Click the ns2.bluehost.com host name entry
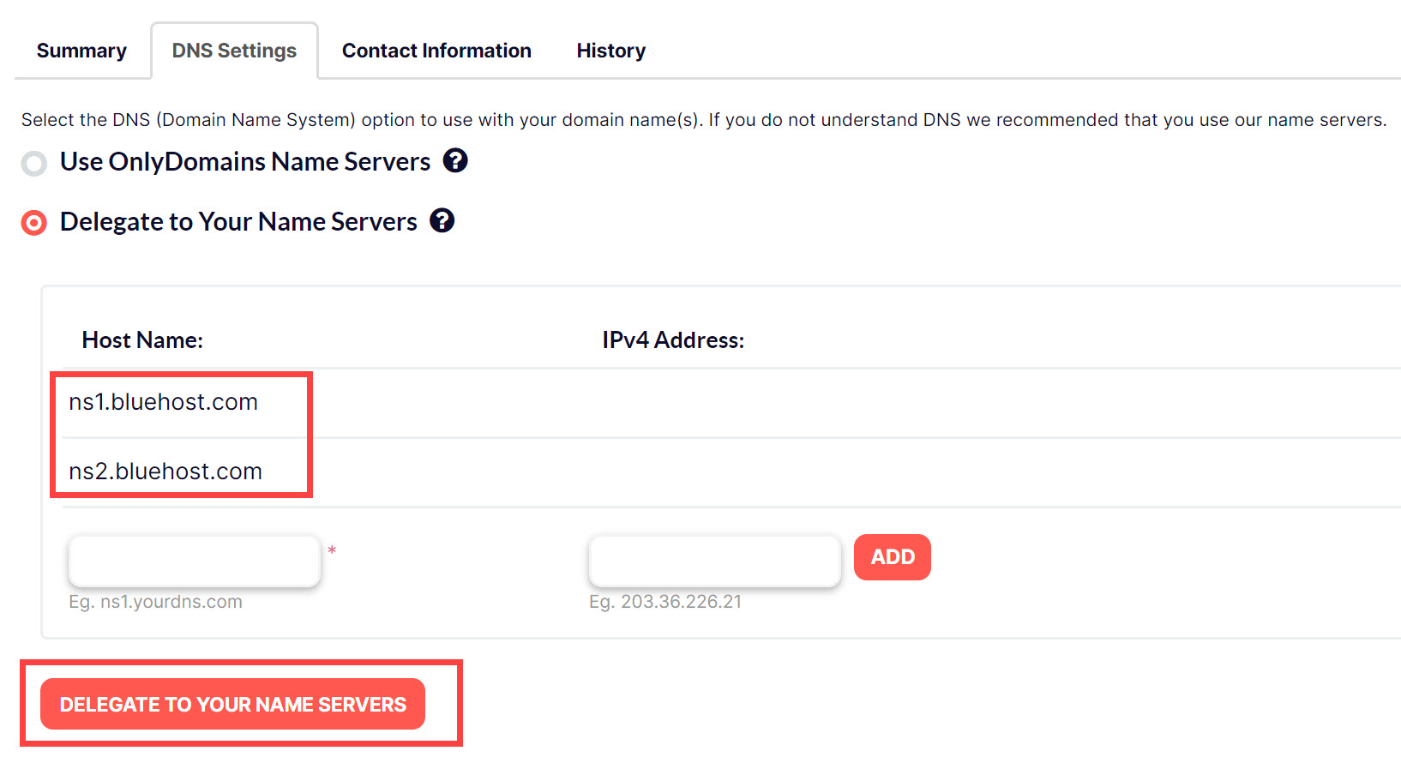The width and height of the screenshot is (1401, 763). pos(165,472)
